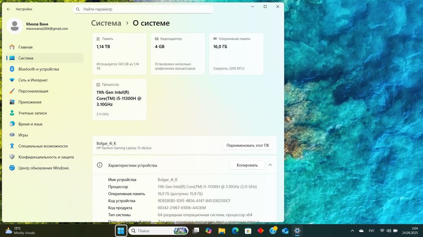Open Учетные записи section
This screenshot has height=237, width=423.
coord(45,113)
